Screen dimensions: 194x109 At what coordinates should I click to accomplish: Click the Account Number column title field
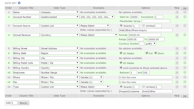pyautogui.click(x=26, y=17)
